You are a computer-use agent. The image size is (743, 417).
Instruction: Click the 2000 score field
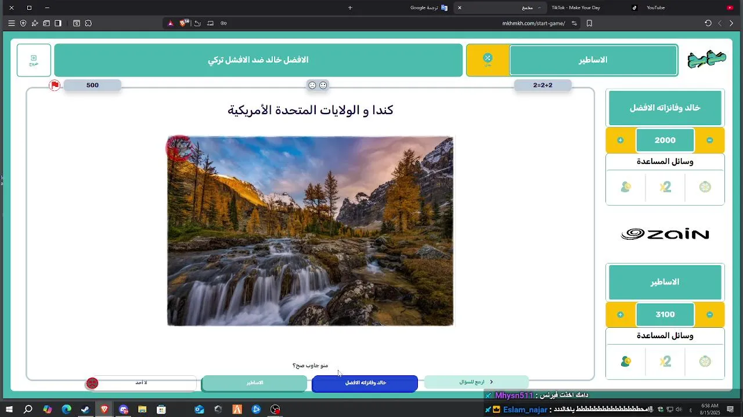pyautogui.click(x=665, y=140)
